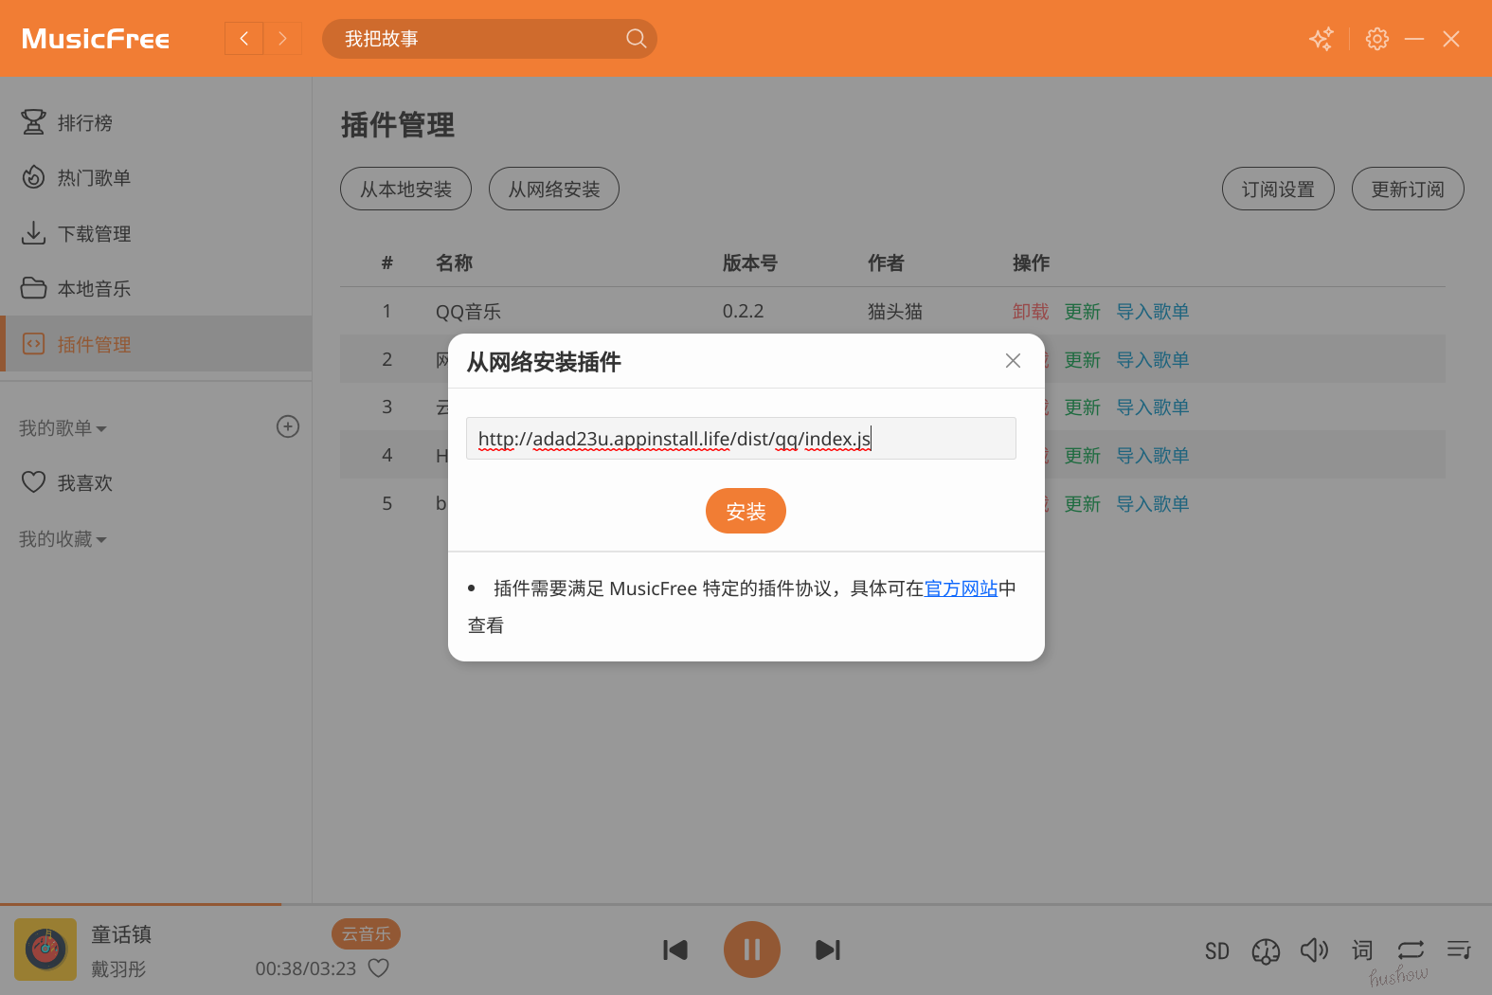This screenshot has height=995, width=1492.
Task: Open the play queue list
Action: pos(1459,950)
